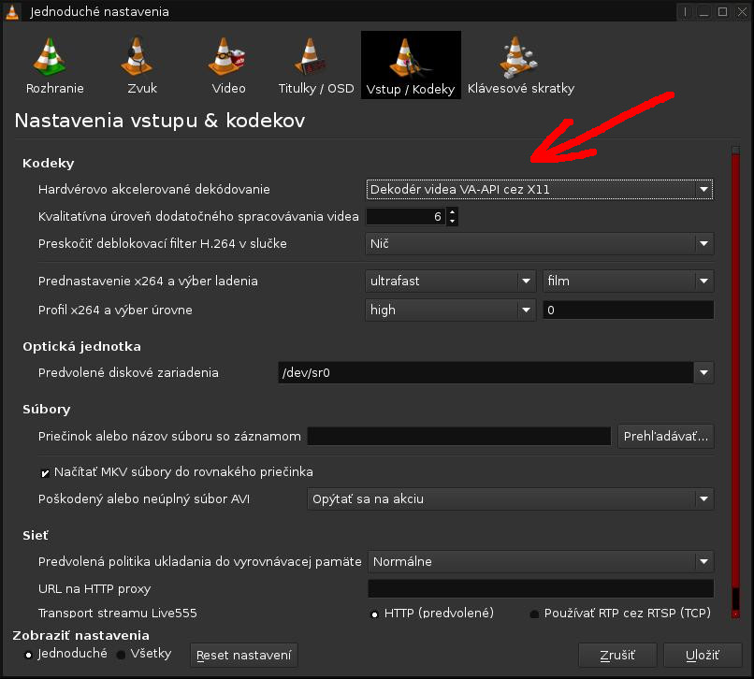
Task: Click the 'Kodeky' section heading
Action: [x=48, y=164]
